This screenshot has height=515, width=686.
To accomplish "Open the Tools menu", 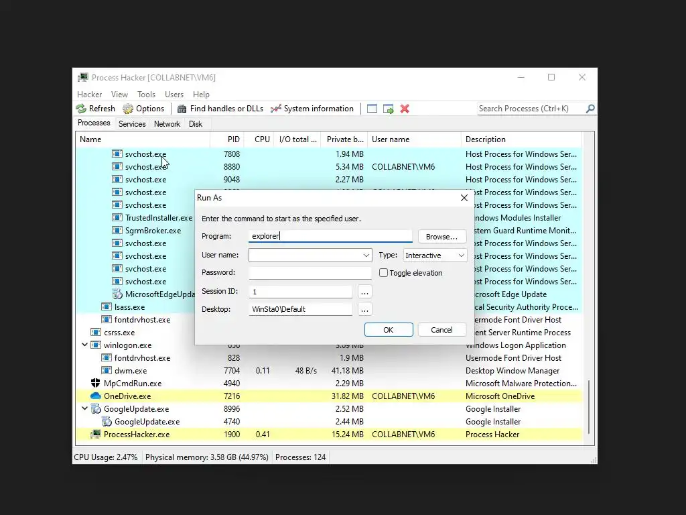I will tap(146, 95).
